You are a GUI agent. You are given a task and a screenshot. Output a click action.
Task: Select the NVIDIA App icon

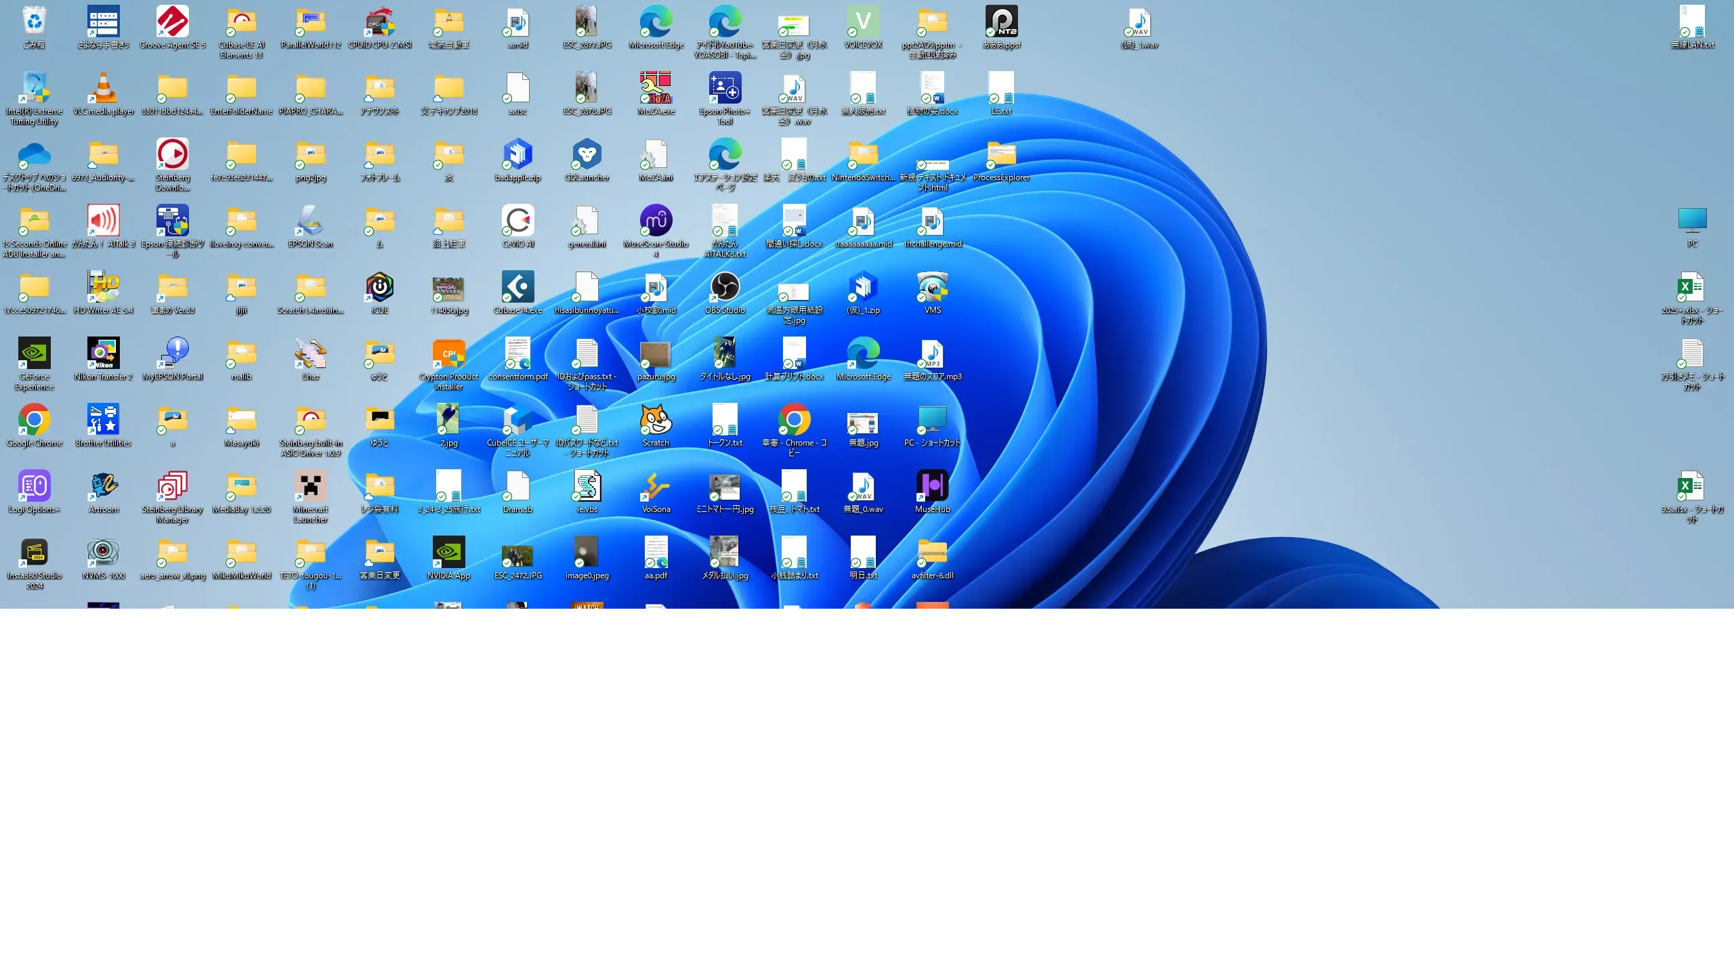point(448,552)
